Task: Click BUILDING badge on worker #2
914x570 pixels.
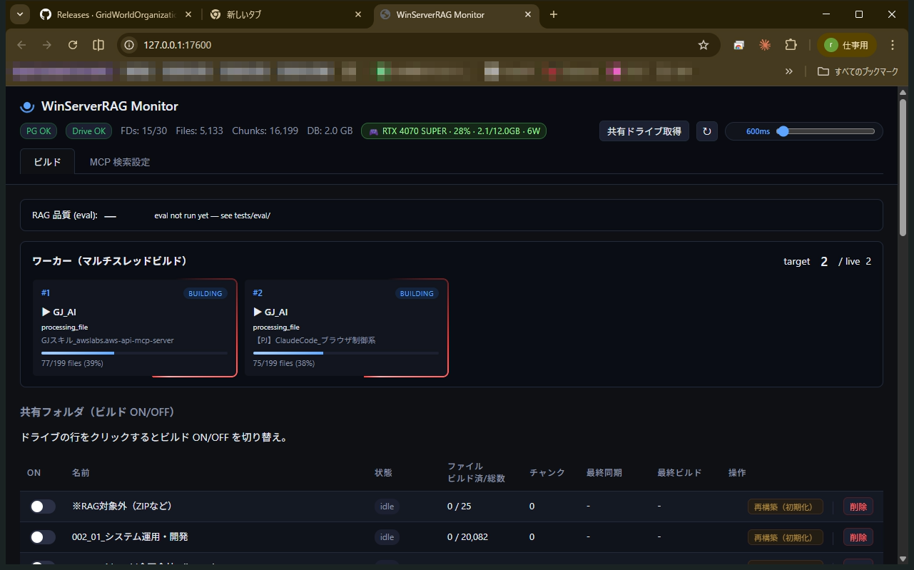Action: [x=417, y=293]
